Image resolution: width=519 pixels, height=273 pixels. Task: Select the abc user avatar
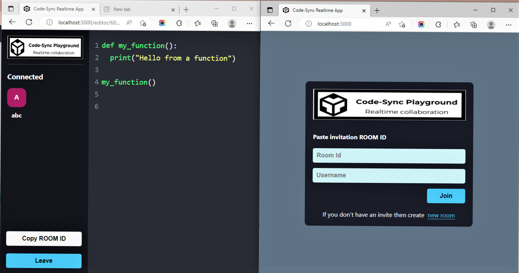pos(17,98)
